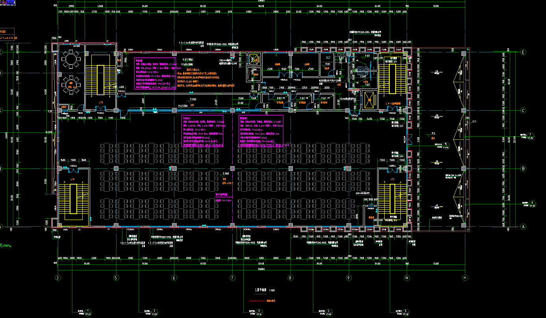Click section marker bubble numbered 1
This screenshot has width=546, height=318.
coord(89,311)
